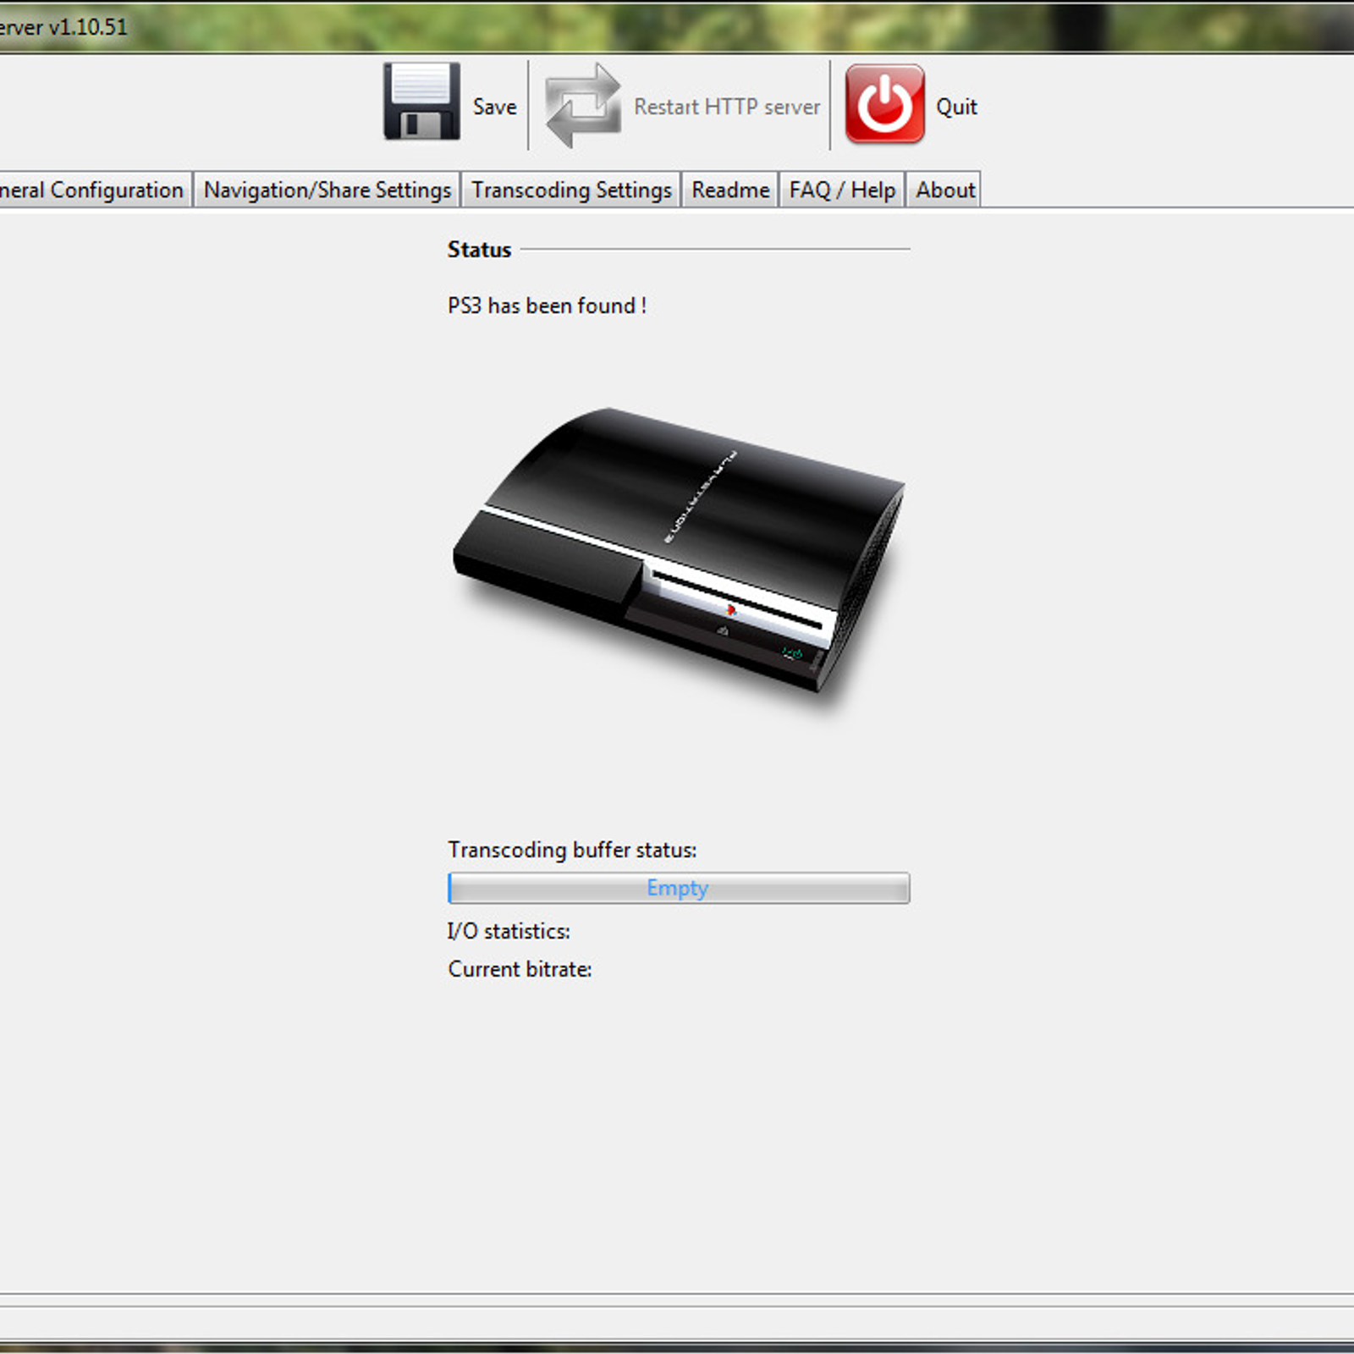Select the Readme tab
1354x1354 pixels.
coord(730,190)
